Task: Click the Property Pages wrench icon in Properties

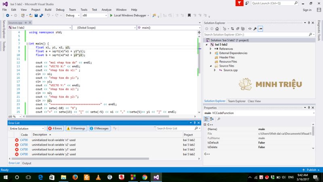Action: point(219,119)
